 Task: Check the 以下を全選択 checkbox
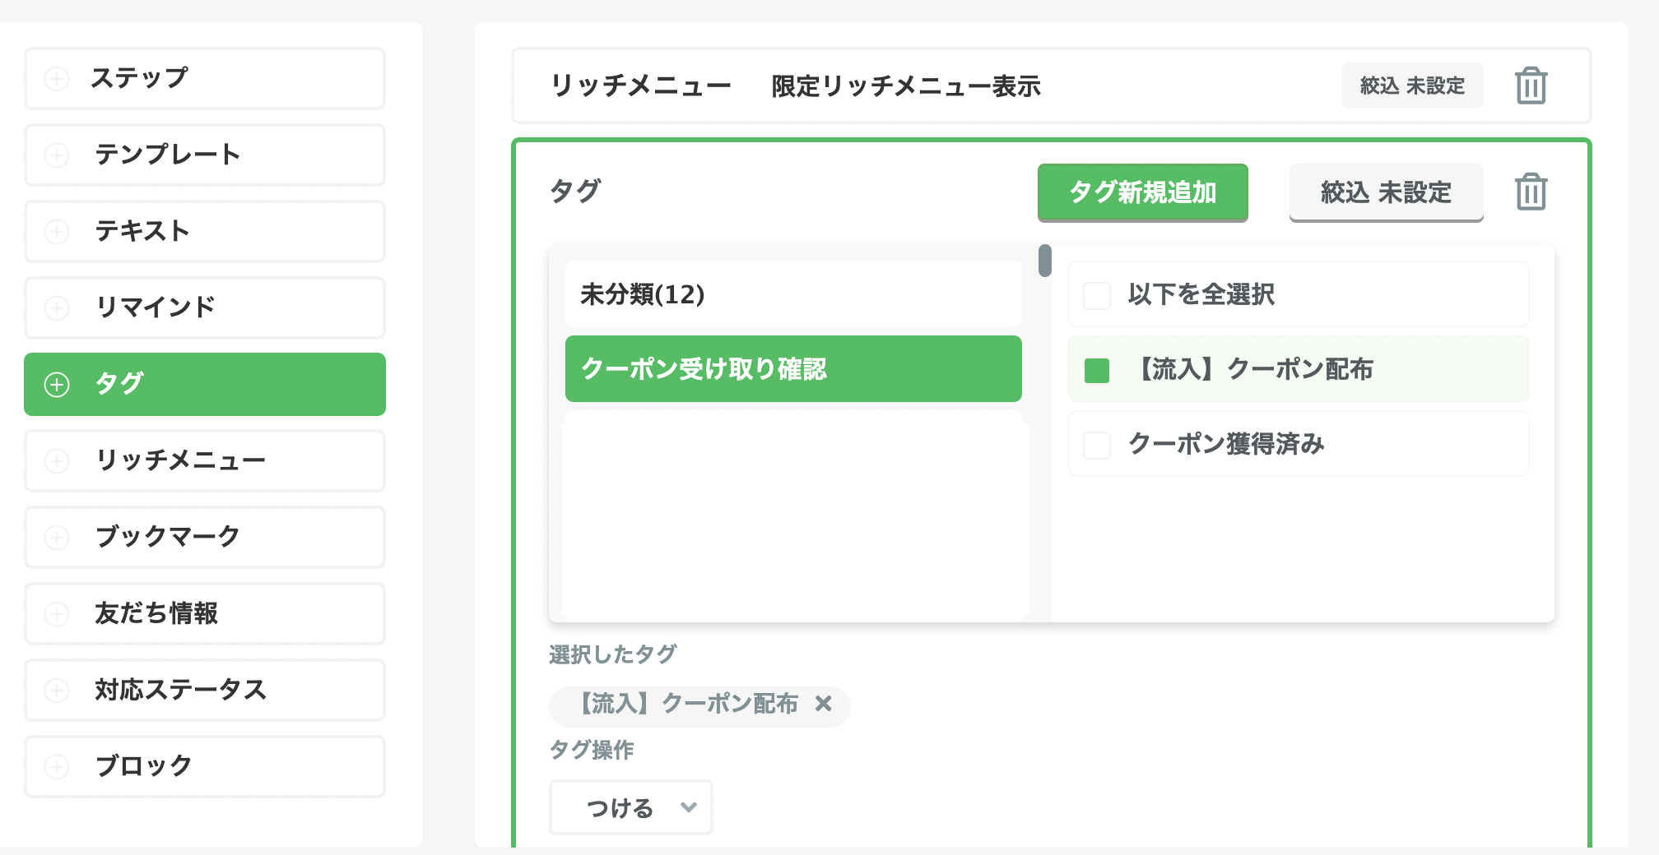point(1097,295)
